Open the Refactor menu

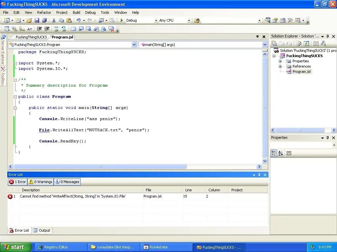(x=44, y=12)
